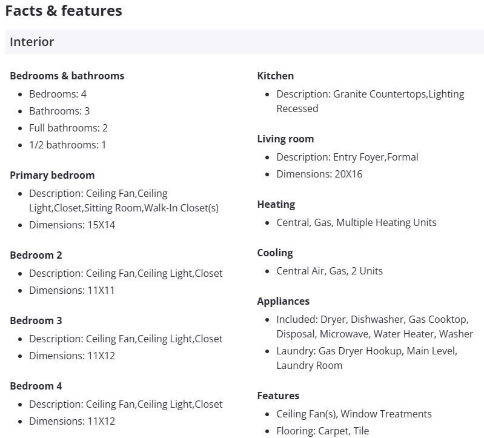Click the Appliances subheading

click(x=283, y=301)
